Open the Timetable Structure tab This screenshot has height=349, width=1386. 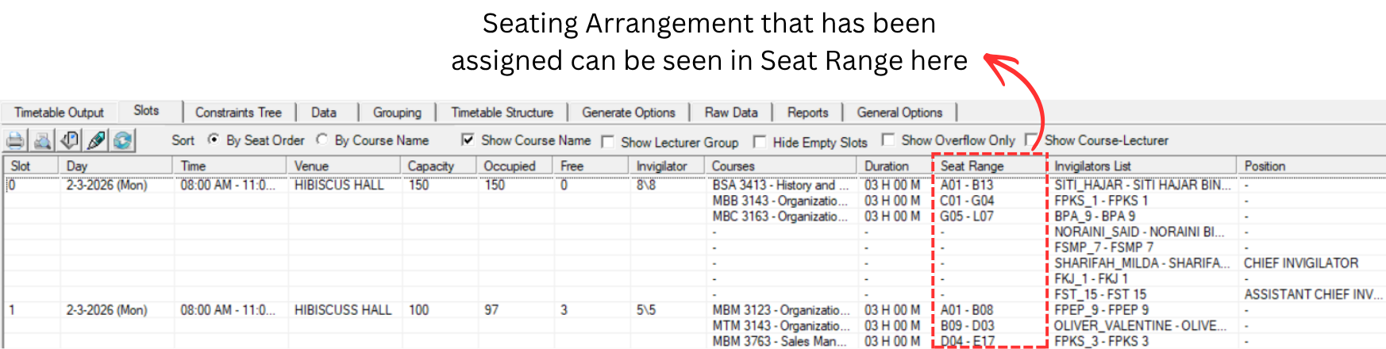pos(502,113)
